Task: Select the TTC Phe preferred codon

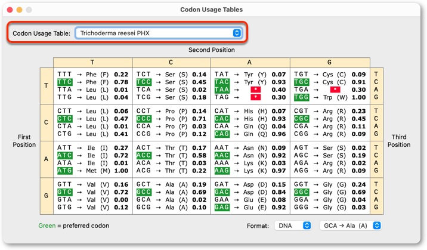Action: (65, 82)
